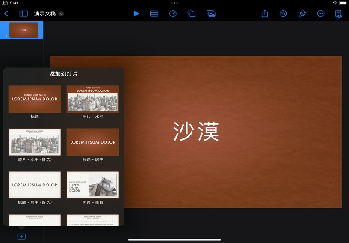Open the document settings icon
This screenshot has height=243, width=349.
tap(338, 14)
